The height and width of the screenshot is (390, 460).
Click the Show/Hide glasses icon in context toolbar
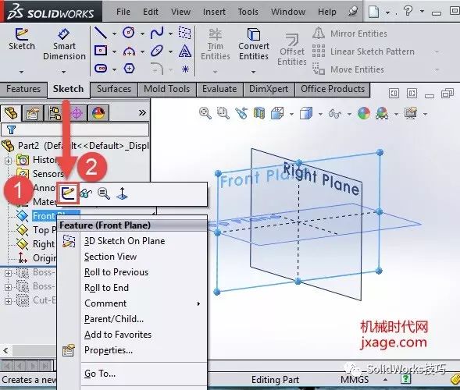[86, 193]
